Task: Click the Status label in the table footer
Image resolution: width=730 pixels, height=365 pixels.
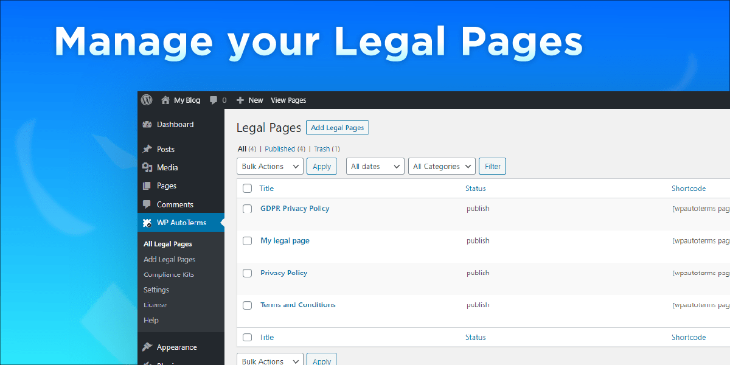Action: pyautogui.click(x=476, y=337)
